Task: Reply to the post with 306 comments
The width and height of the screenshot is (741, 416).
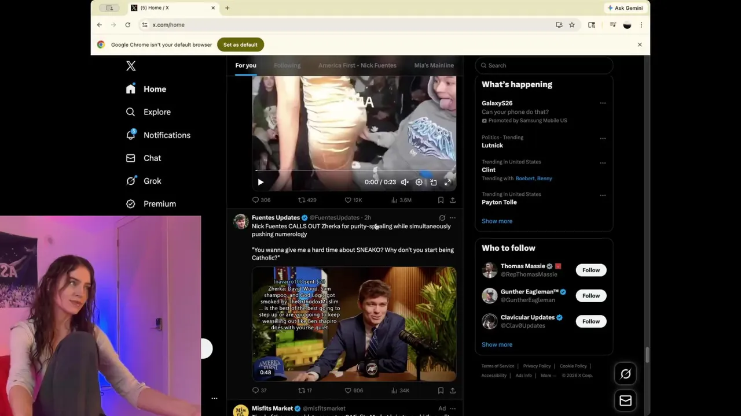Action: 261,200
